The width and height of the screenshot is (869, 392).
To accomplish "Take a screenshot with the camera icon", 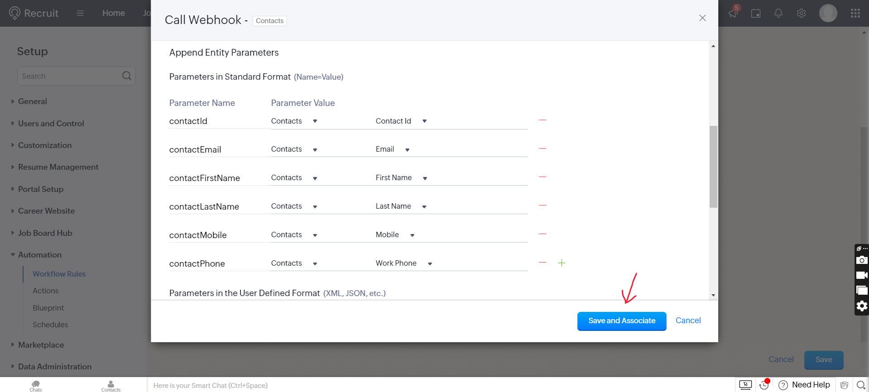I will [x=862, y=260].
